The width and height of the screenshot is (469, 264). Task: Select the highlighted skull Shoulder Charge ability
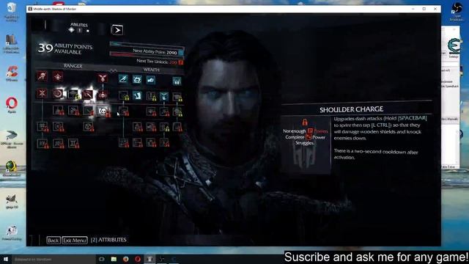click(x=103, y=111)
